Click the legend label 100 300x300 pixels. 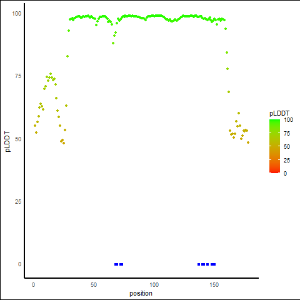pos(288,120)
